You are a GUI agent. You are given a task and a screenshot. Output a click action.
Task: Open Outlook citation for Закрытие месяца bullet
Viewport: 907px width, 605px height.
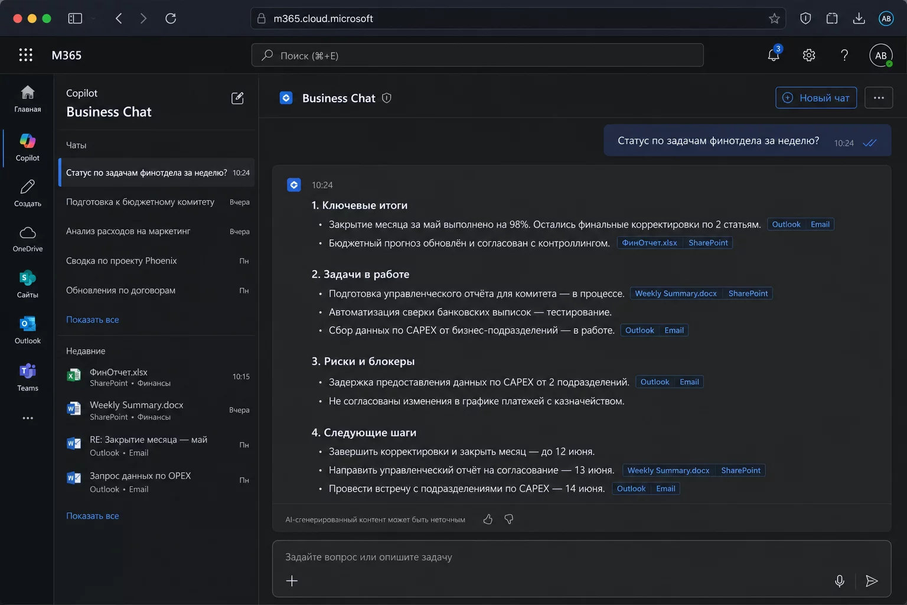coord(786,225)
